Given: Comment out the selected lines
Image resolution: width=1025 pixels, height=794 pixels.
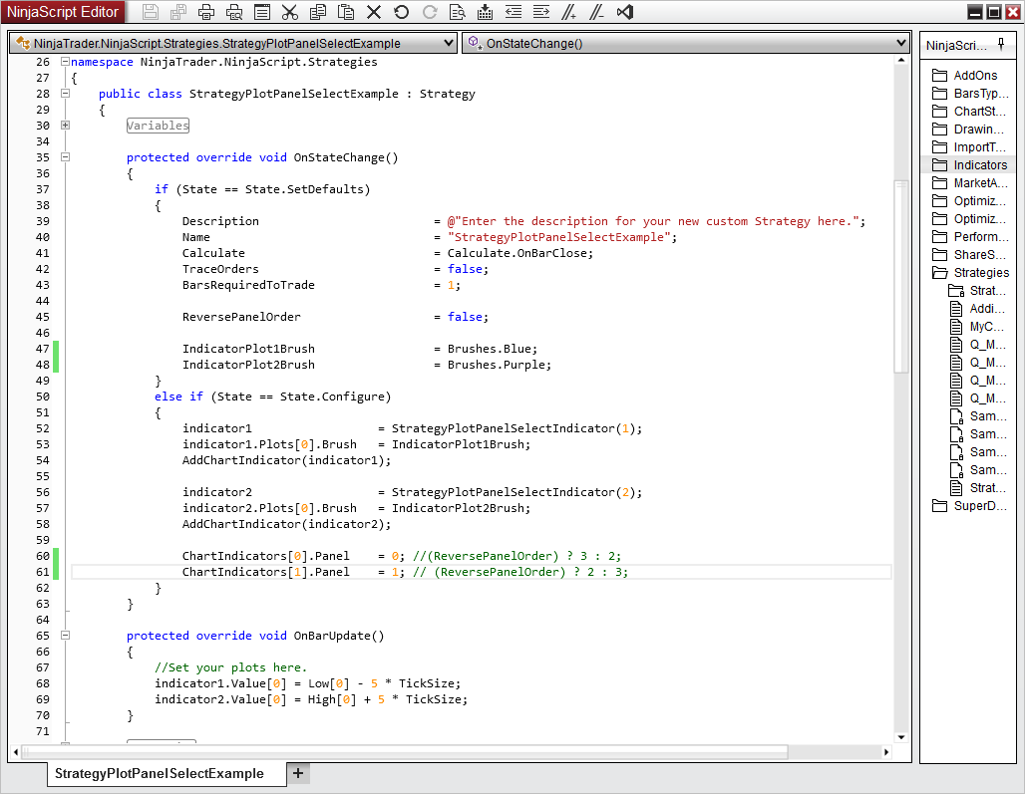Looking at the screenshot, I should (567, 11).
